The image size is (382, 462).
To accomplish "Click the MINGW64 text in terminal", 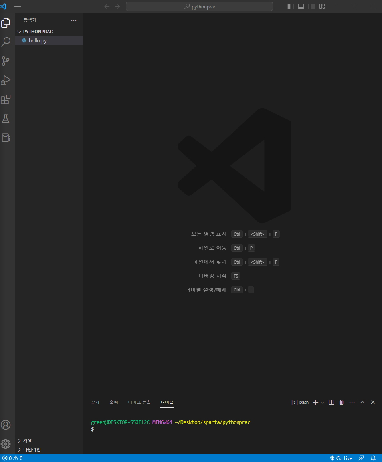I will coord(162,422).
